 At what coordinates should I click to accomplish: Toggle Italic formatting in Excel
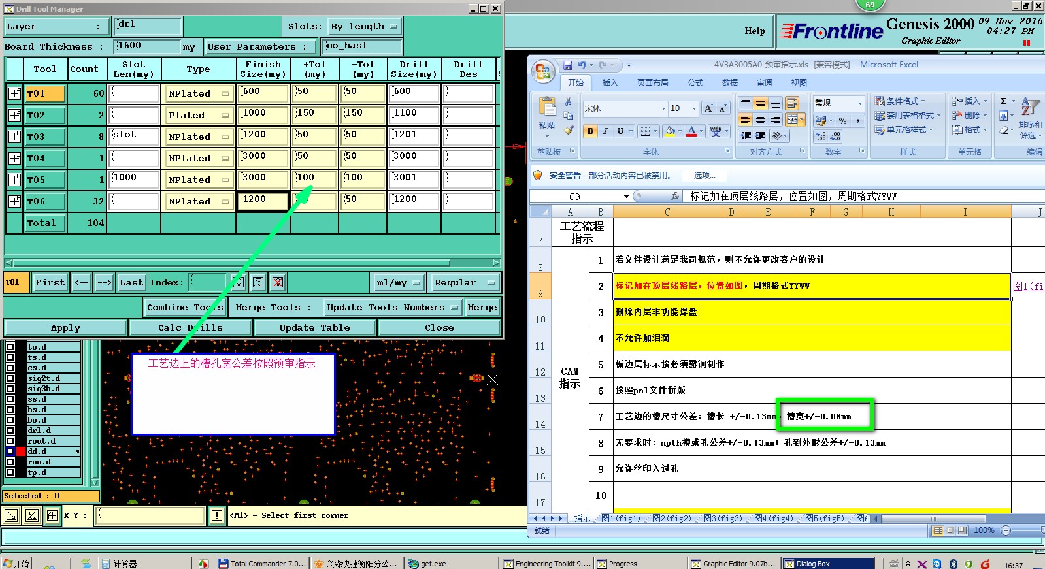coord(605,131)
